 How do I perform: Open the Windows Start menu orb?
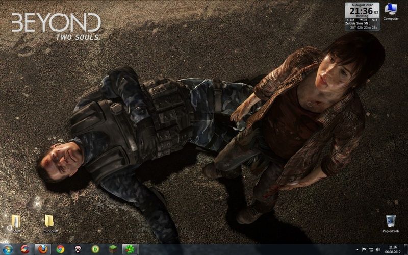(8, 249)
